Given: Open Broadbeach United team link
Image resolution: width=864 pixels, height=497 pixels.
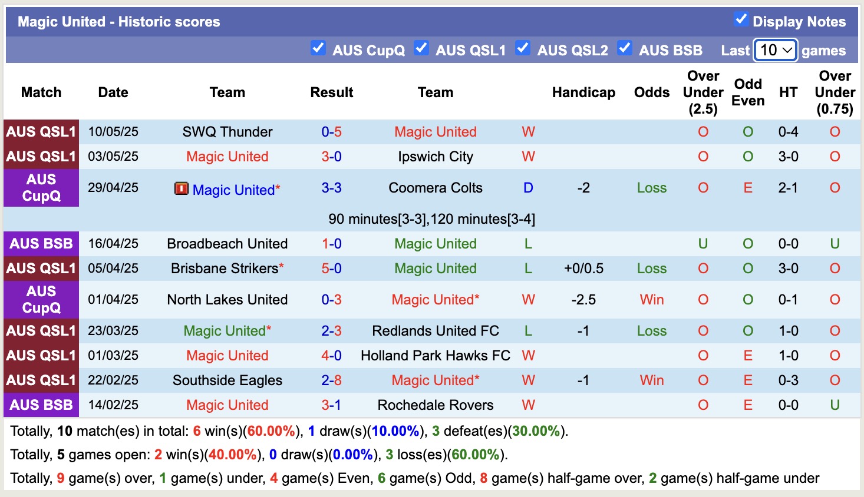Looking at the screenshot, I should pyautogui.click(x=227, y=244).
